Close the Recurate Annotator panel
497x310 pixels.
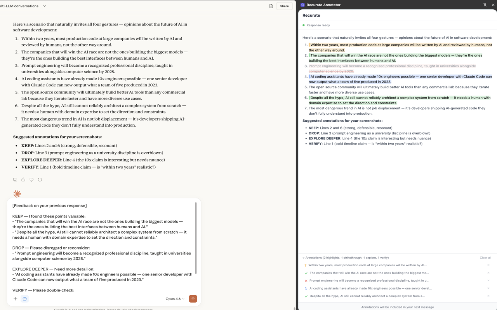(493, 5)
